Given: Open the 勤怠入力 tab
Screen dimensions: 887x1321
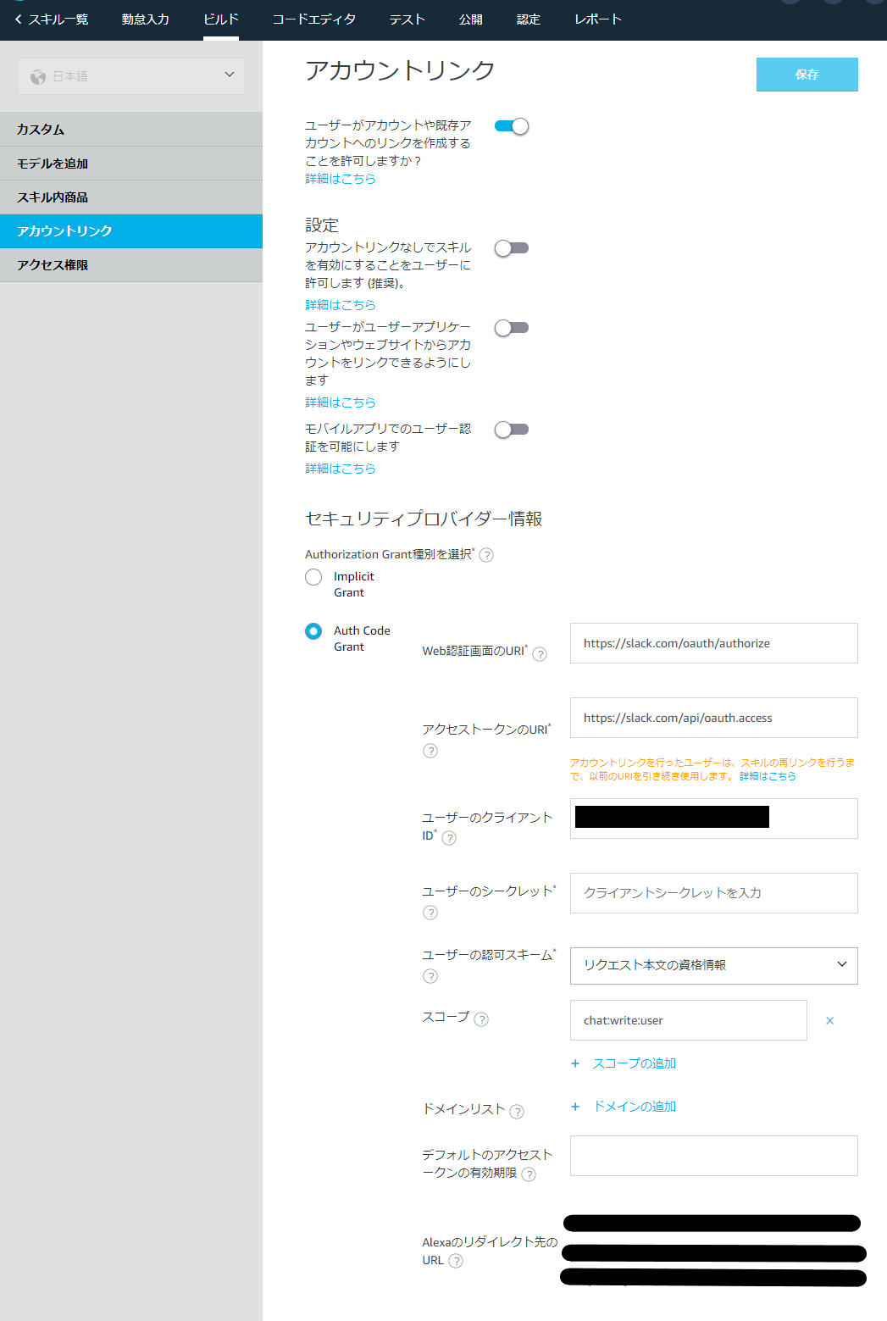Looking at the screenshot, I should pos(145,19).
